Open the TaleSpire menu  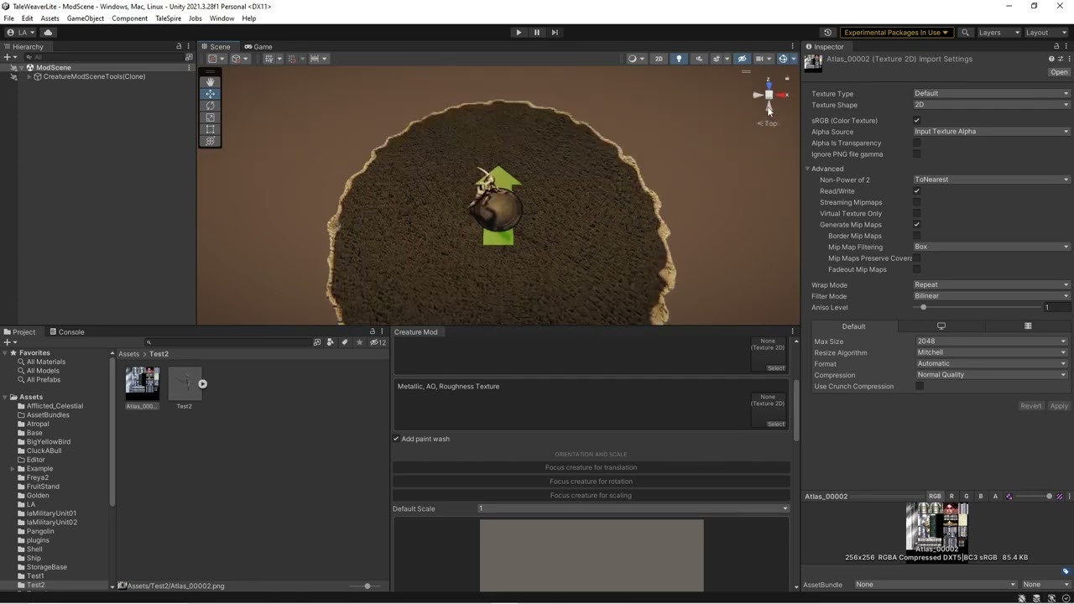[x=168, y=18]
